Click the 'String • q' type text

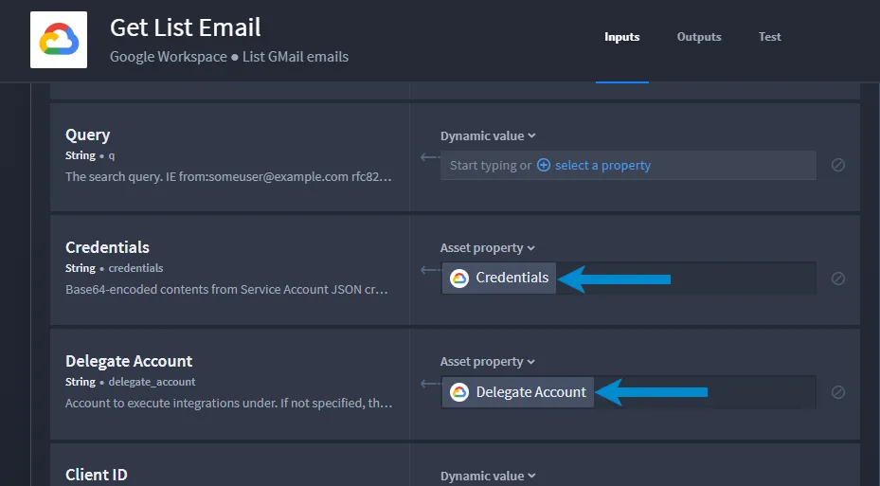(90, 155)
